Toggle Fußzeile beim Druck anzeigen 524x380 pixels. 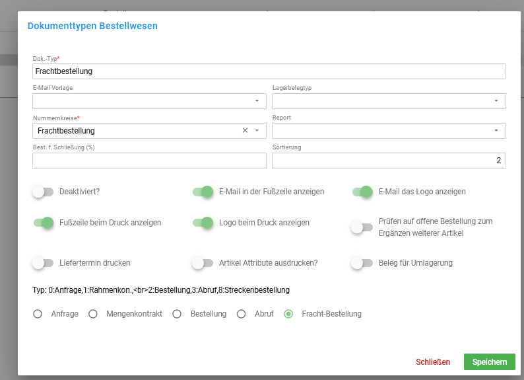point(43,223)
